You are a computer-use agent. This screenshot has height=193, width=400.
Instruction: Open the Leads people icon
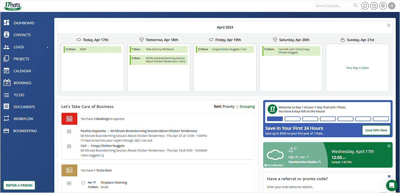7,47
